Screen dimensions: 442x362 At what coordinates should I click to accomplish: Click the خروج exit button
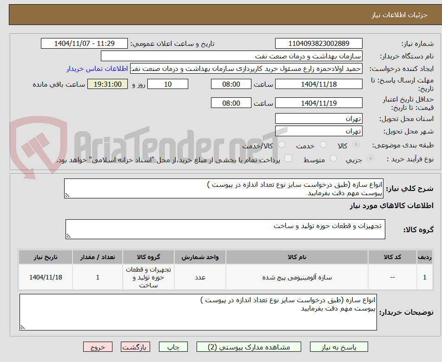click(x=98, y=347)
